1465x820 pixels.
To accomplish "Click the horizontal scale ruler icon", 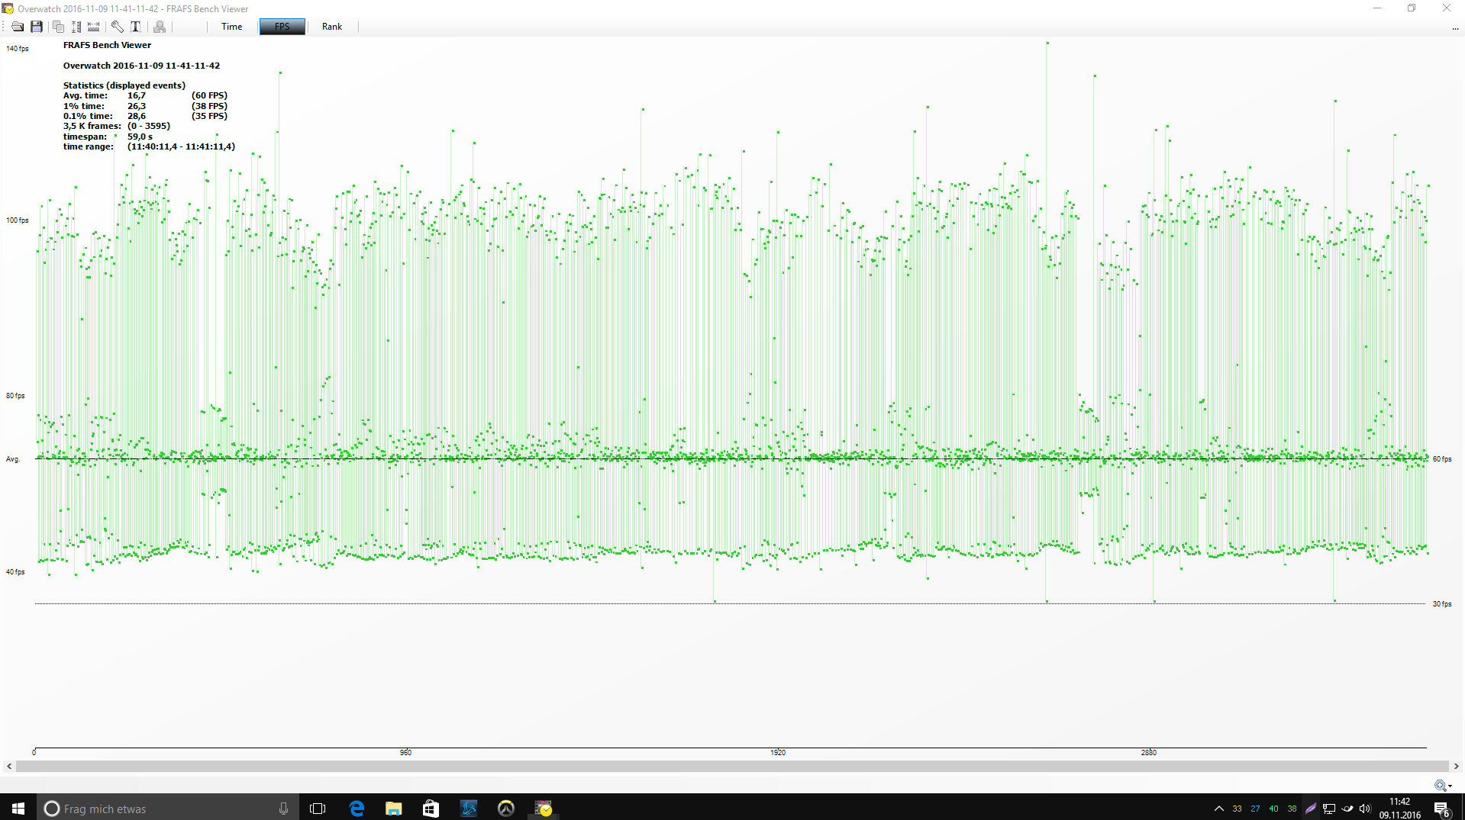I will pos(94,27).
